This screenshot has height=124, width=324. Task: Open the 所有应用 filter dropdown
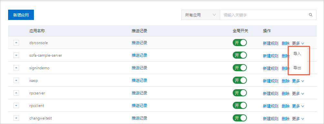coord(201,15)
